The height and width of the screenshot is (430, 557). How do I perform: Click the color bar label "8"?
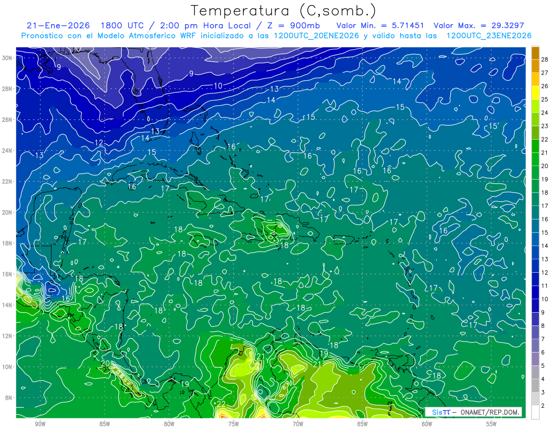tap(544, 326)
